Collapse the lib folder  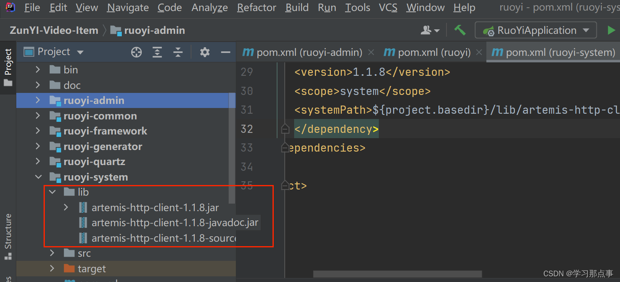click(x=52, y=192)
